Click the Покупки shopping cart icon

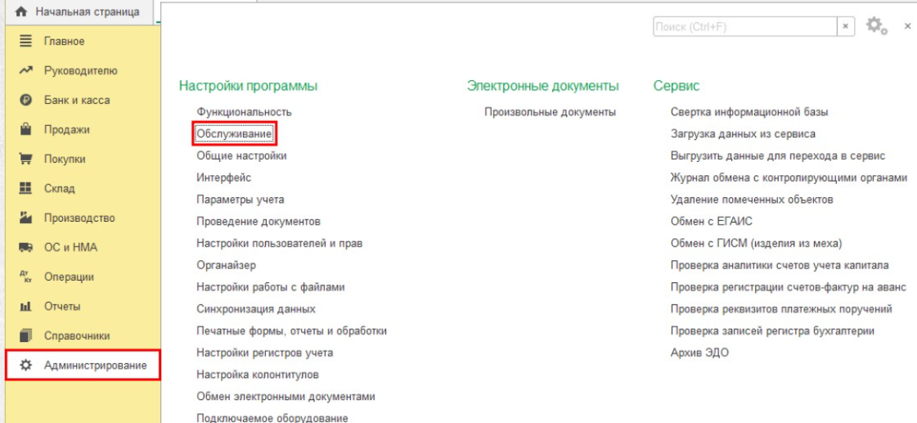pyautogui.click(x=25, y=160)
